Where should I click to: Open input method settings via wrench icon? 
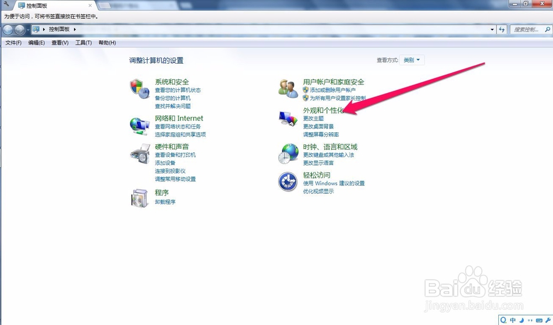(549, 319)
